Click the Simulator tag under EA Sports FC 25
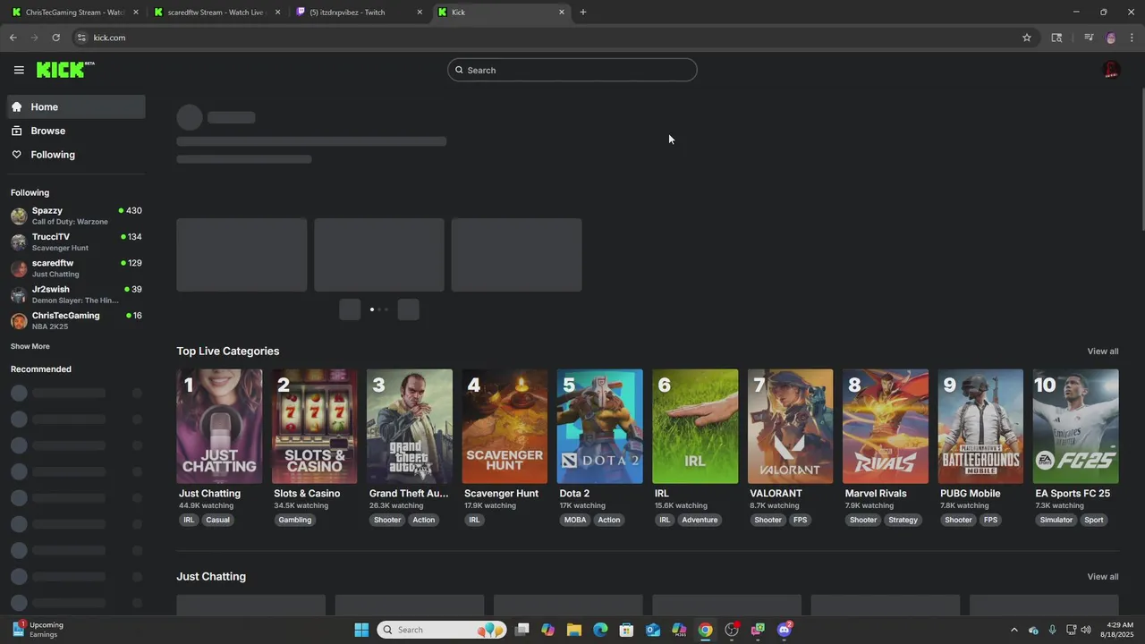The width and height of the screenshot is (1145, 644). click(1056, 520)
